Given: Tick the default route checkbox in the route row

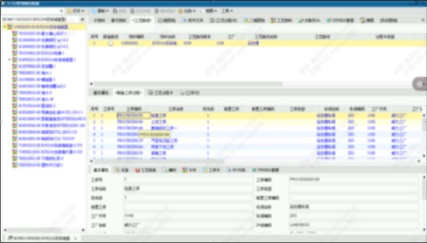Looking at the screenshot, I should pyautogui.click(x=111, y=43).
